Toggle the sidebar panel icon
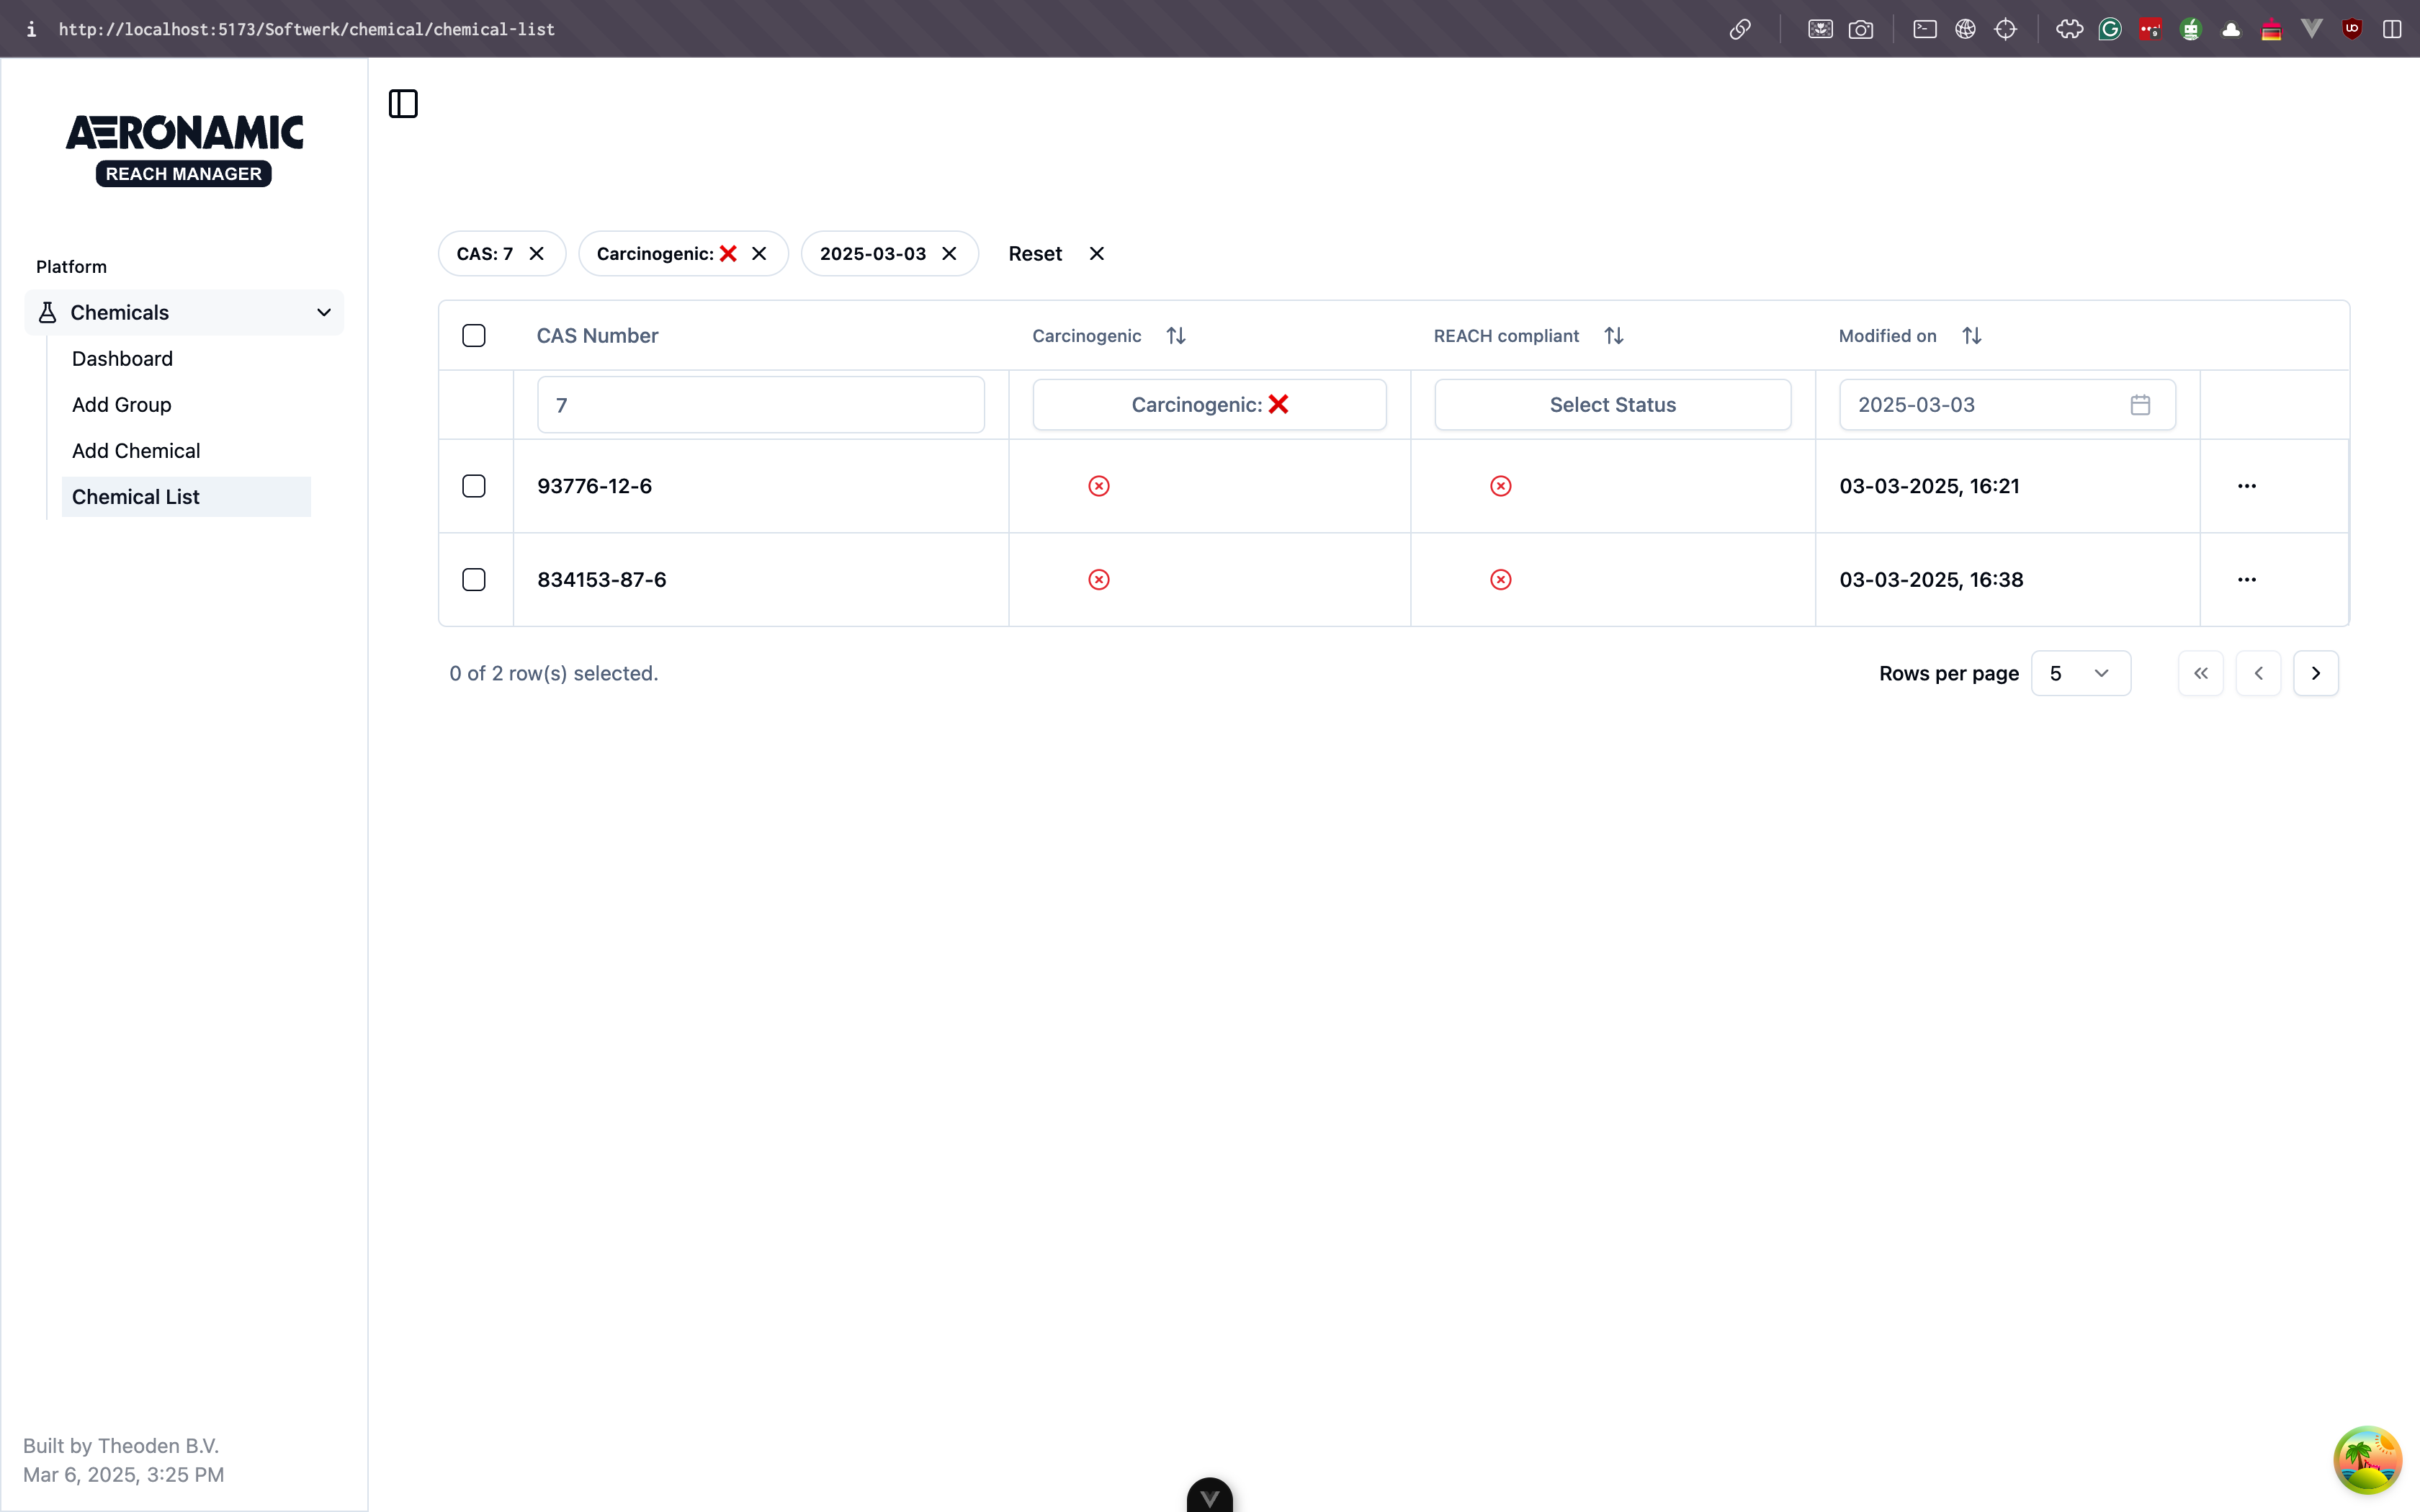2420x1512 pixels. 403,104
